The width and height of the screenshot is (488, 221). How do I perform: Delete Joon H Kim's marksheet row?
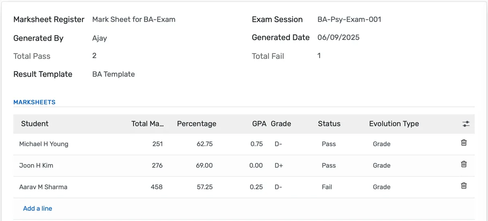464,165
